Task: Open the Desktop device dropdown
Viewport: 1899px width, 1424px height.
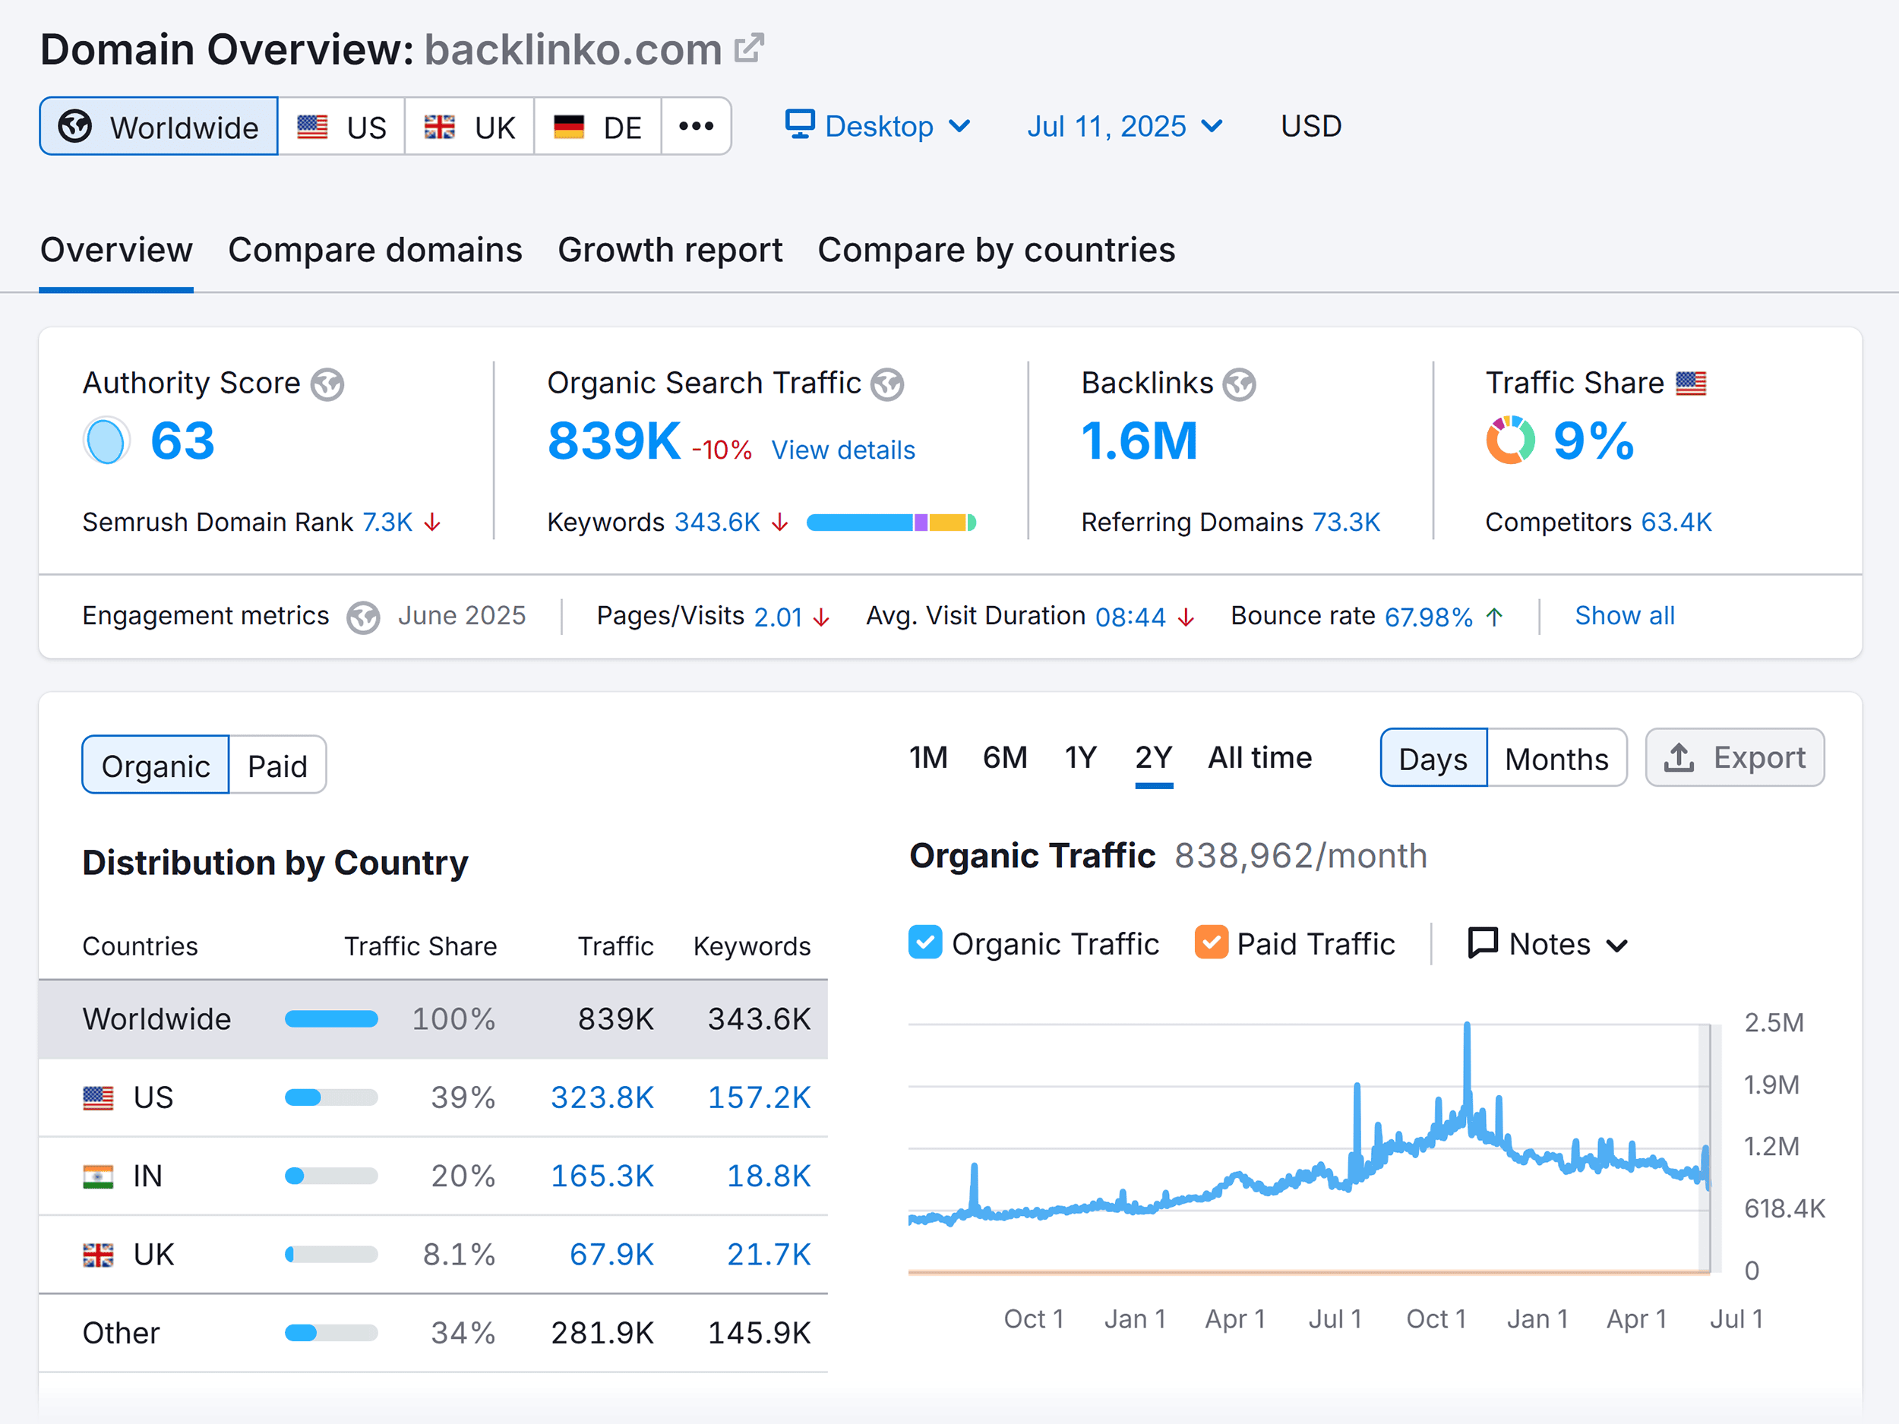Action: click(x=878, y=126)
